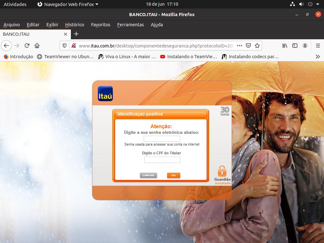Go back to the previous page
The height and width of the screenshot is (243, 324).
coord(6,46)
